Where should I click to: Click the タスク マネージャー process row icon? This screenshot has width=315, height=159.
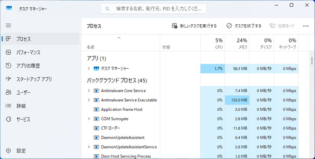[x=96, y=68]
